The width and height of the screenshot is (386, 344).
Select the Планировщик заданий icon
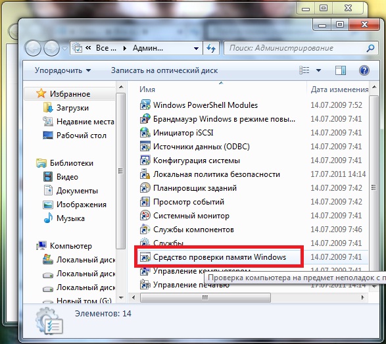(x=145, y=187)
